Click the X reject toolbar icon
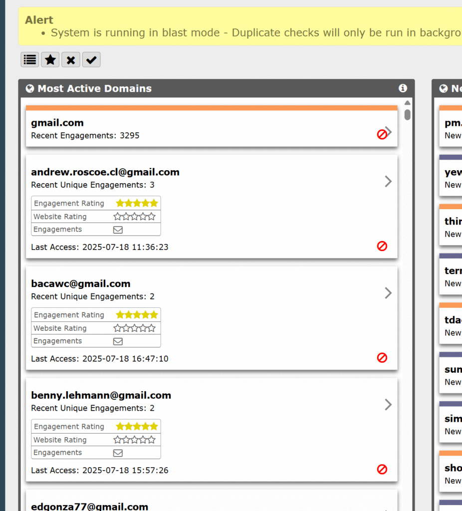 click(71, 60)
